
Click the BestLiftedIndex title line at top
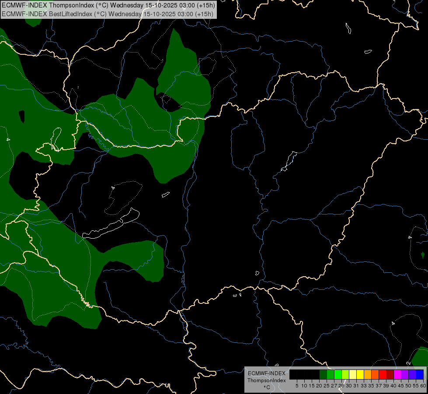(x=107, y=14)
